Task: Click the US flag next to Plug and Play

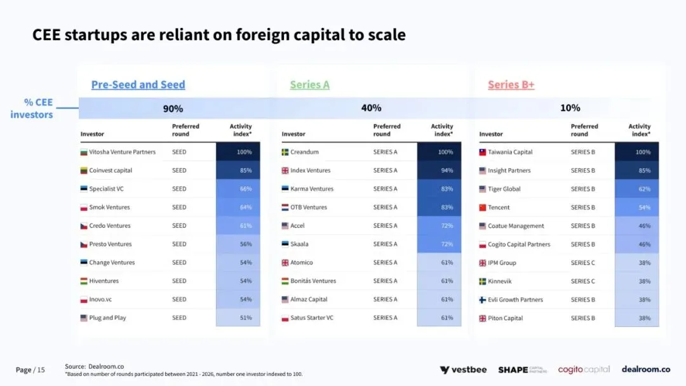Action: pos(84,318)
